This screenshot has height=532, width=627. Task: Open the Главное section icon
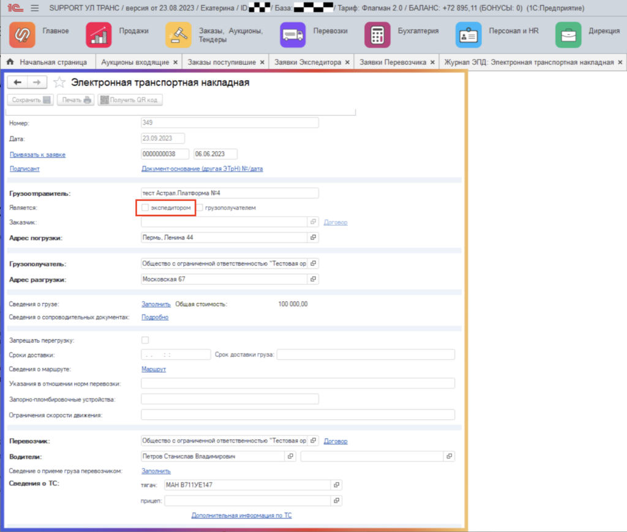point(23,35)
